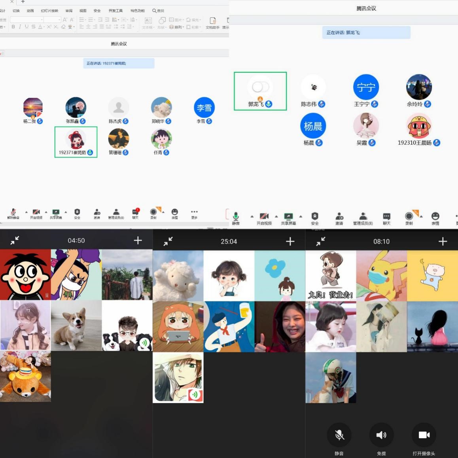Viewport: 458px width, 458px height.
Task: Tap the 免提 speaker button on phone screen
Action: point(381,435)
